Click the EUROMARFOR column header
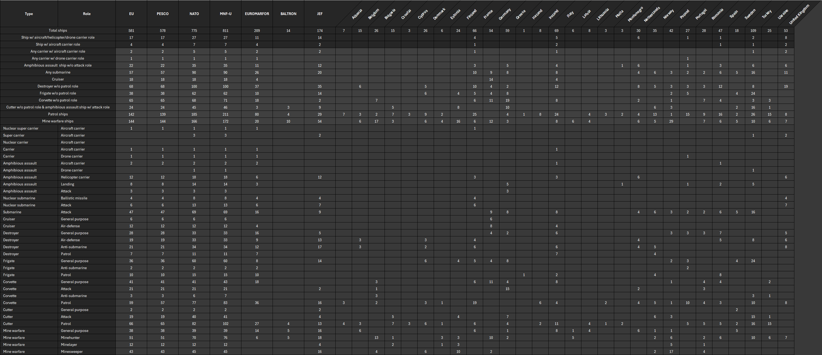 (257, 14)
